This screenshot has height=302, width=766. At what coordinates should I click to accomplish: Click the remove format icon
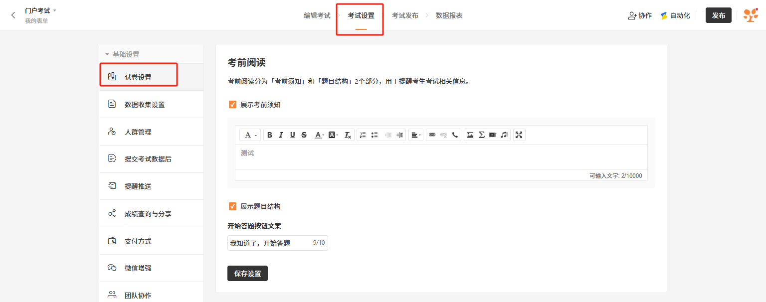(x=348, y=135)
